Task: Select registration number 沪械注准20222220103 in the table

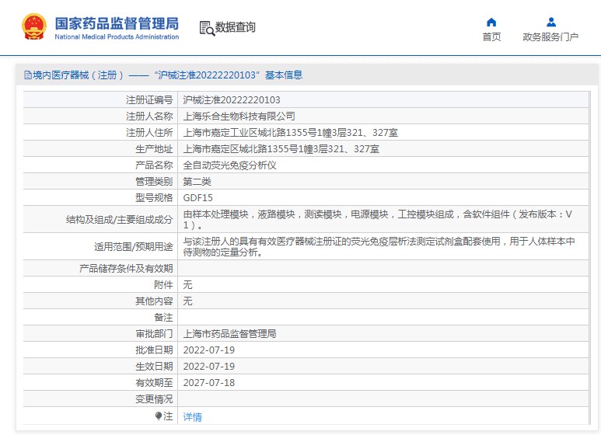Action: pyautogui.click(x=231, y=100)
